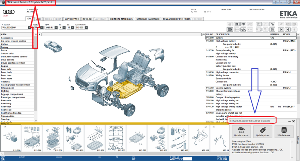300x161 pixels.
Task: Click the two persons icon in toolbar
Action: [265, 30]
